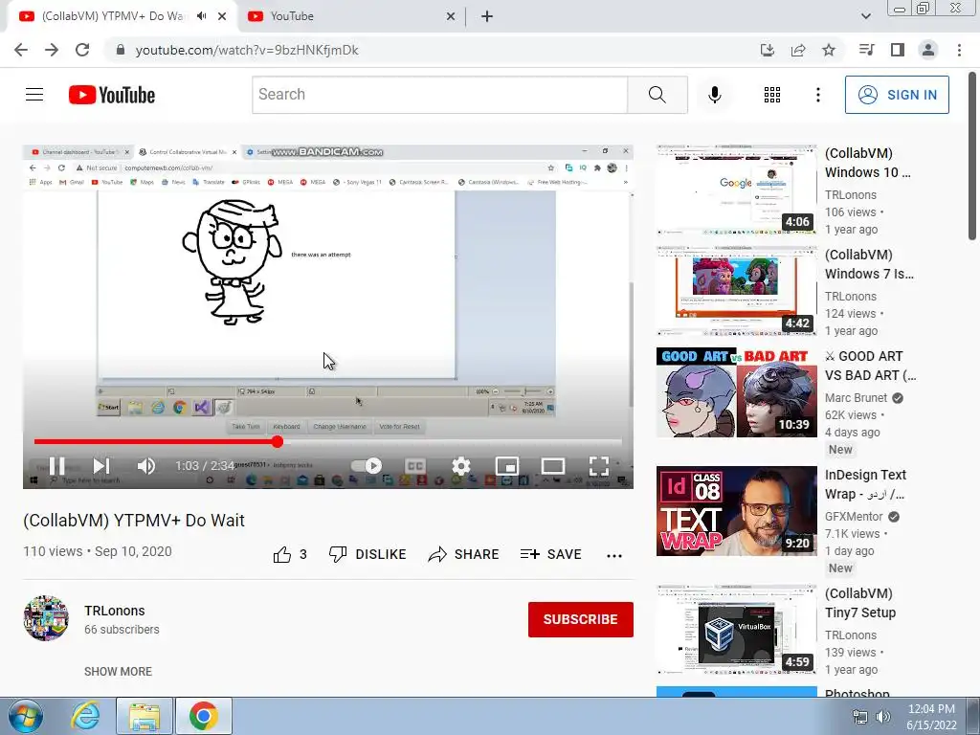Click the GFXMentor channel name
Image resolution: width=980 pixels, height=735 pixels.
[854, 516]
